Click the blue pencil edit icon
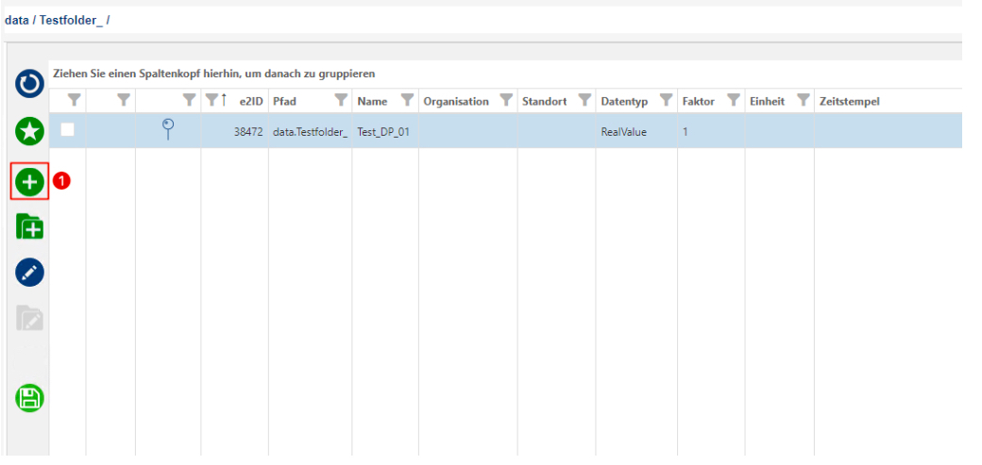 [29, 273]
